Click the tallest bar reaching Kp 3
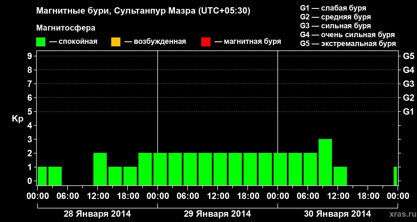Viewport: 417px width, 222px height. [x=325, y=162]
